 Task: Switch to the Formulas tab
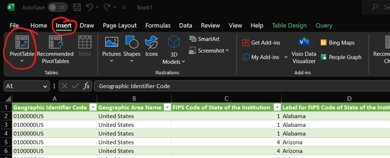[x=158, y=26]
